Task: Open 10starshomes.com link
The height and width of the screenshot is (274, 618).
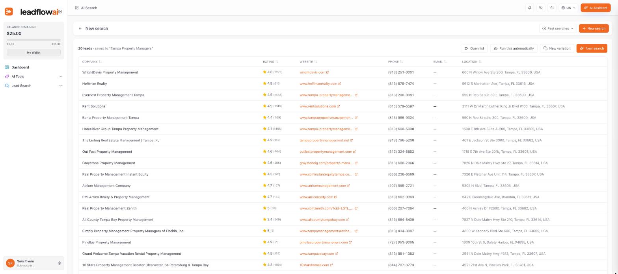Action: pos(316,265)
